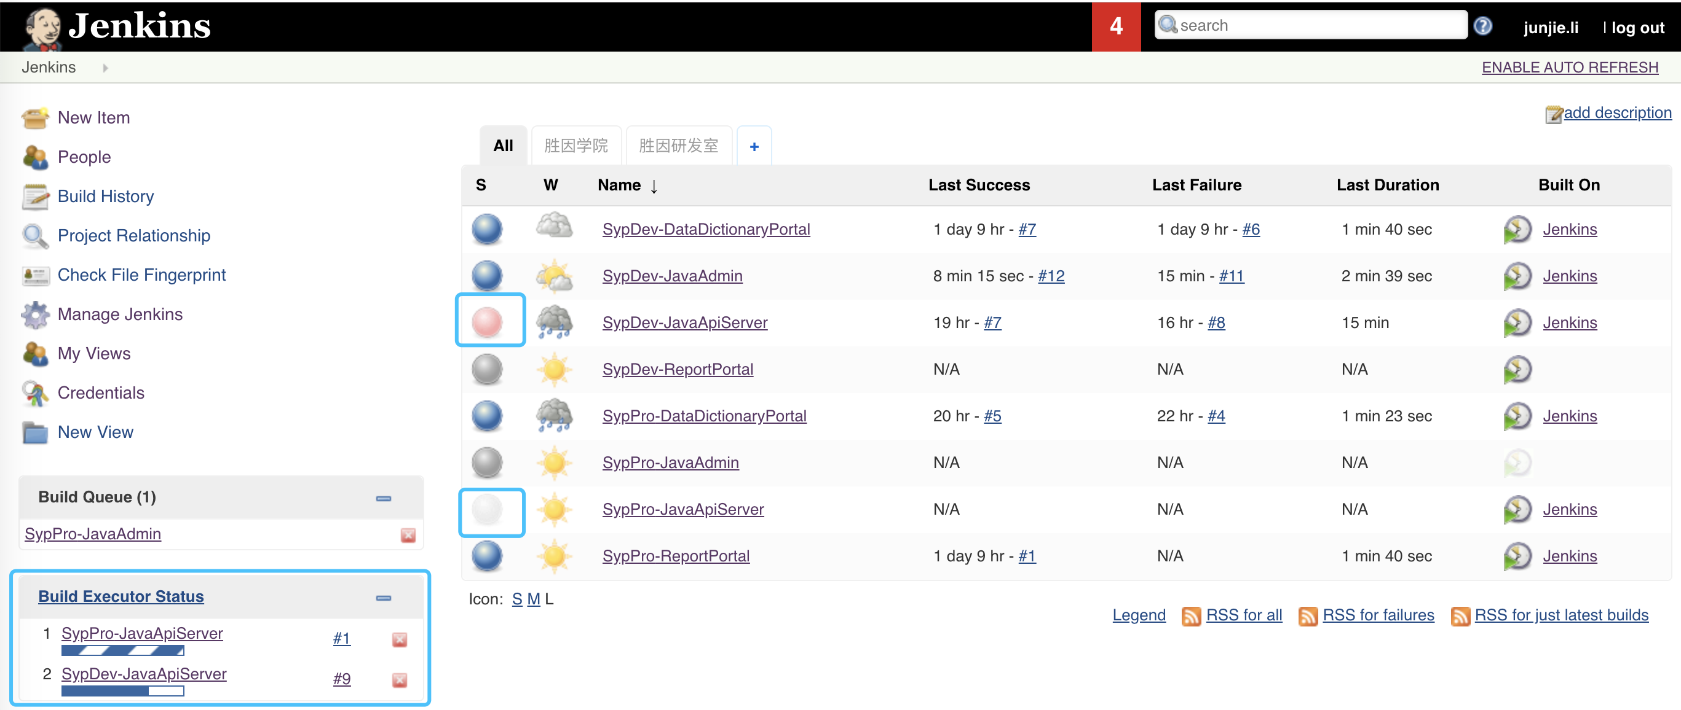Schedule a build for SypPro-DataDictionaryPortal
The image size is (1681, 710).
click(x=1517, y=416)
